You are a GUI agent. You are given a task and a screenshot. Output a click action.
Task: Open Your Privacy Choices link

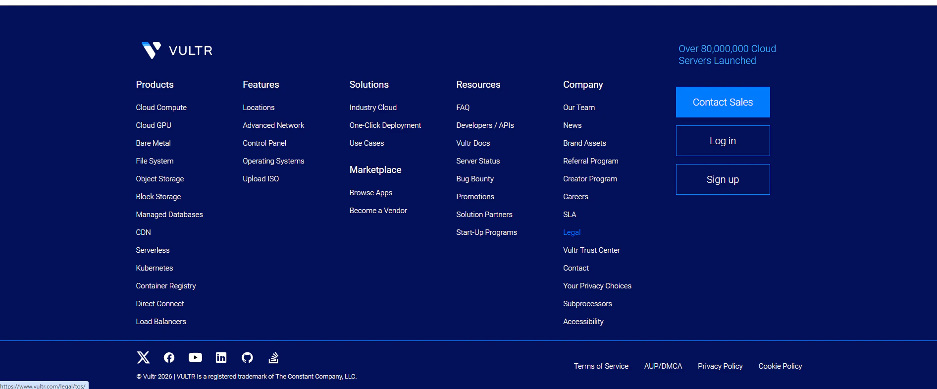pos(597,286)
